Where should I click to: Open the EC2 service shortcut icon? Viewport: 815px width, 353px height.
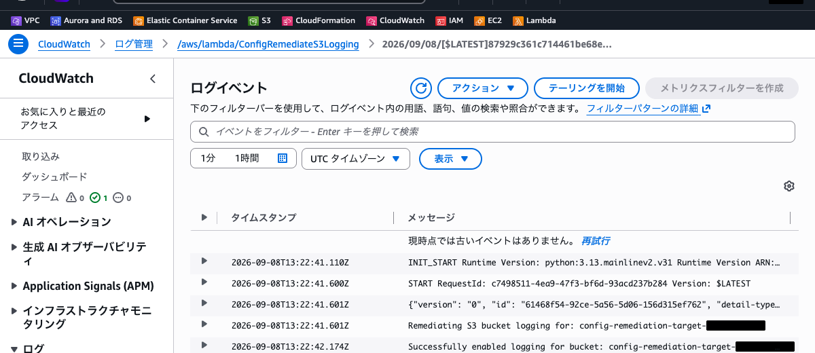pos(479,20)
